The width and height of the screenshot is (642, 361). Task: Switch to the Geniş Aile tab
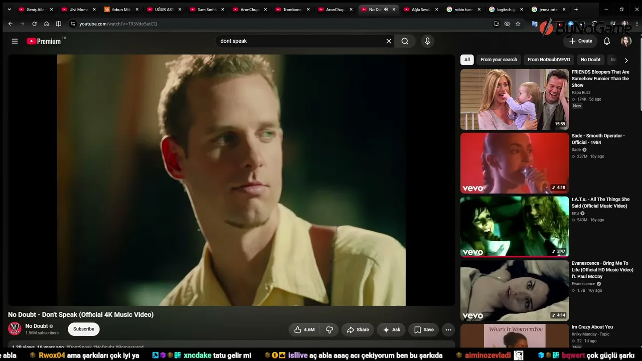pyautogui.click(x=36, y=10)
